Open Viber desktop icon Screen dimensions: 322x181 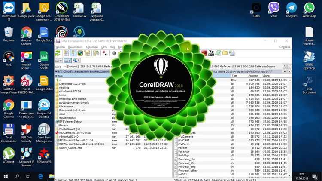274,10
